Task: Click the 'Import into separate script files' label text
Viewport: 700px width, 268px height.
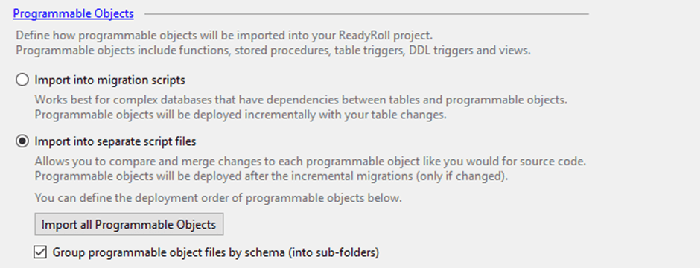Action: (115, 141)
